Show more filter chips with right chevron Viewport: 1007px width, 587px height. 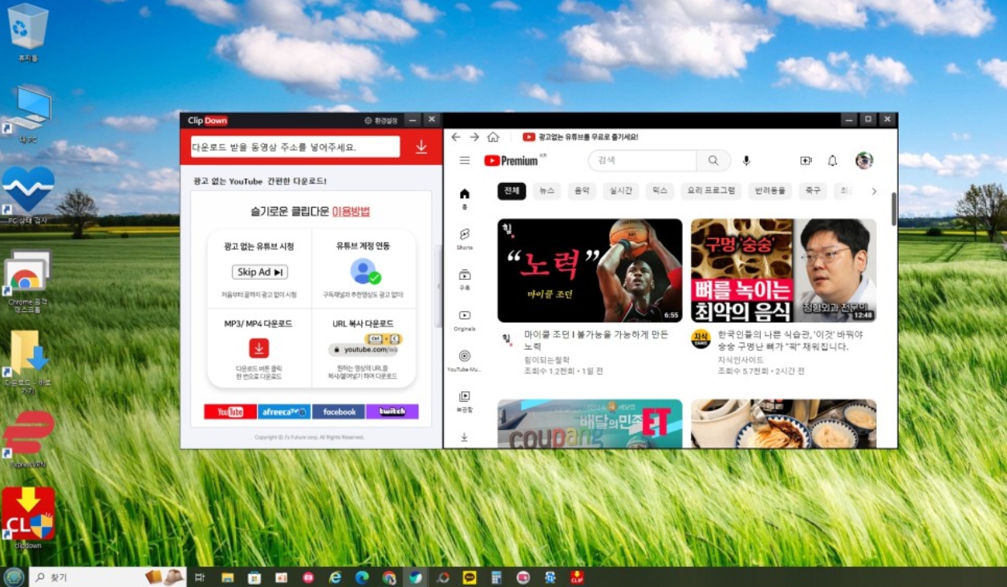874,192
